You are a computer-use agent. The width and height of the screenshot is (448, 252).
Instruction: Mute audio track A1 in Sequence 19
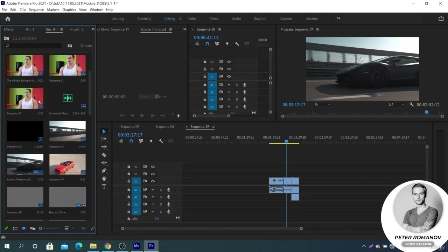(153, 190)
